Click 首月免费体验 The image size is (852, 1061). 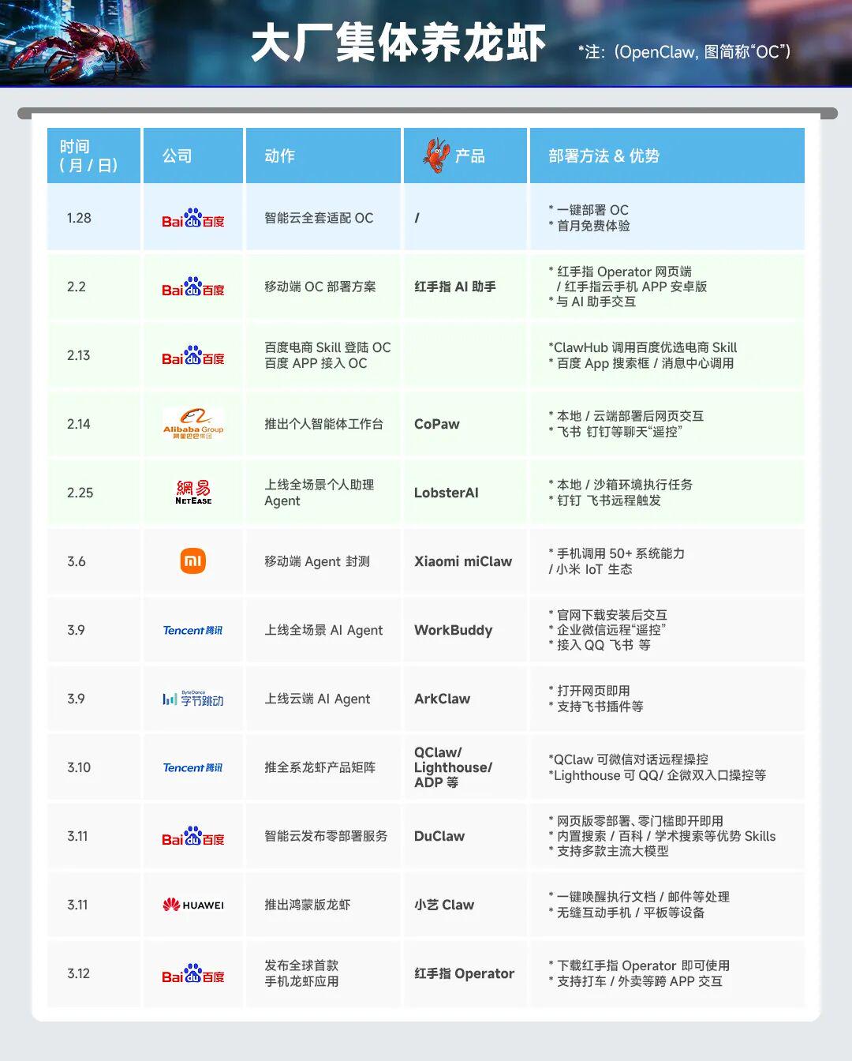[589, 226]
